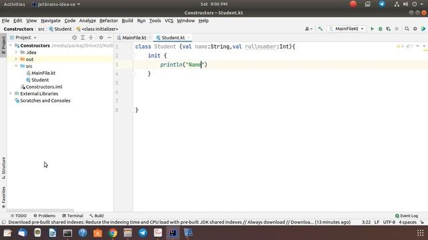Image resolution: width=428 pixels, height=240 pixels.
Task: Expand External Libraries node
Action: [11, 93]
